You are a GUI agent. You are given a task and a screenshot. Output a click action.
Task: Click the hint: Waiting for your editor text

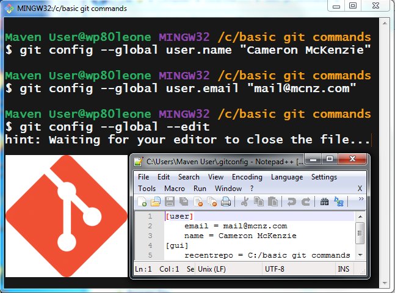pyautogui.click(x=187, y=140)
